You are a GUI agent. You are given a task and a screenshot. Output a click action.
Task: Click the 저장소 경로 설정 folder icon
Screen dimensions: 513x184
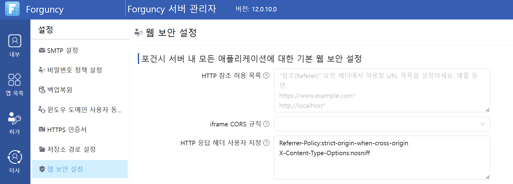click(42, 149)
